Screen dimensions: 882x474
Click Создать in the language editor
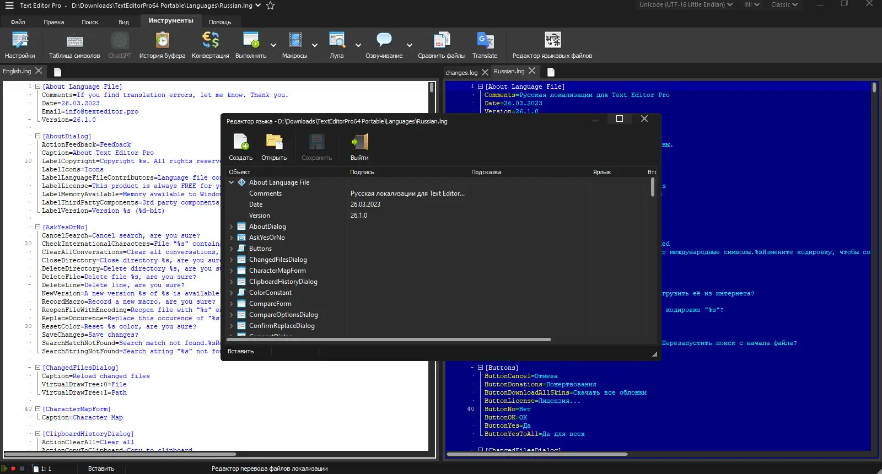(241, 147)
